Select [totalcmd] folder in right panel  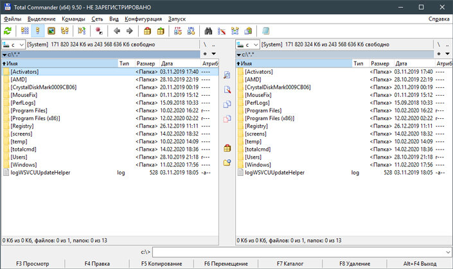[344, 149]
